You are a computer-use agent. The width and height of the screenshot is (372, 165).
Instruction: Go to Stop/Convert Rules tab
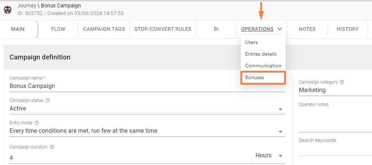click(163, 29)
